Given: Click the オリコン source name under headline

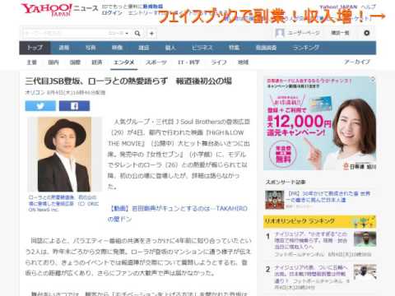Looking at the screenshot, I should click(x=35, y=93).
